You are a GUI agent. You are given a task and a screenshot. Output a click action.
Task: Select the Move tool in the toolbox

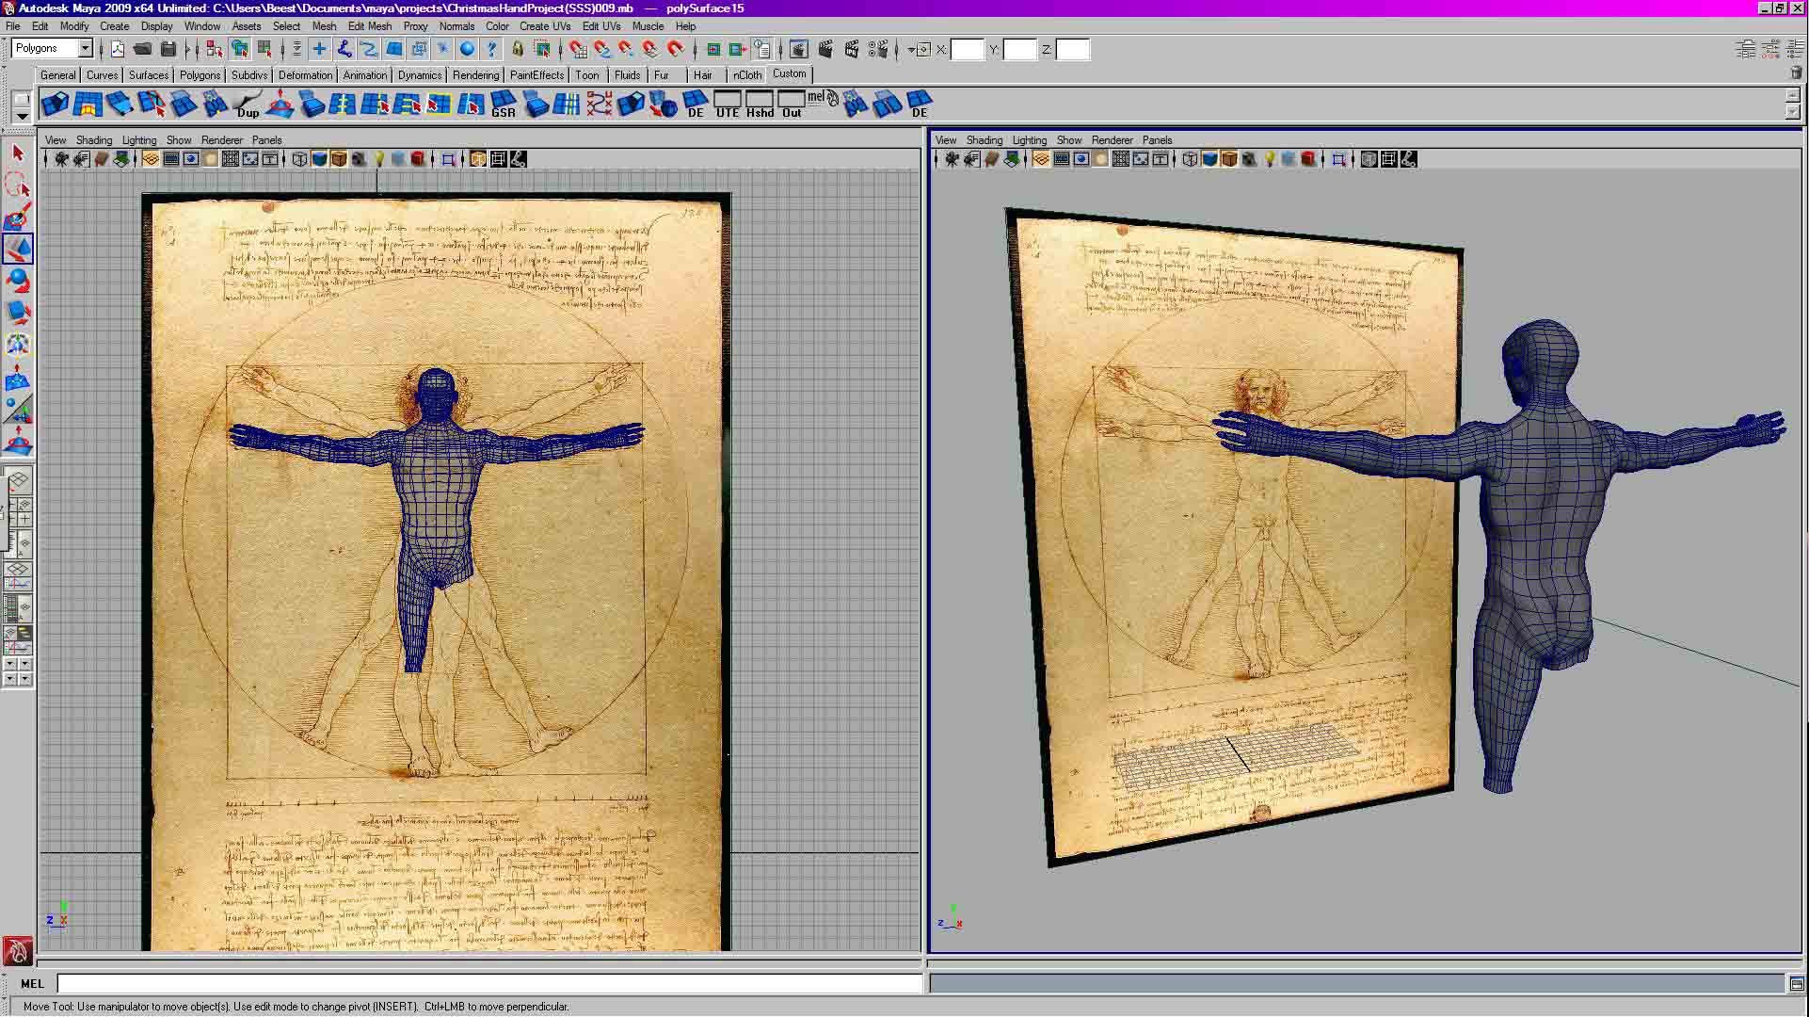click(x=18, y=249)
